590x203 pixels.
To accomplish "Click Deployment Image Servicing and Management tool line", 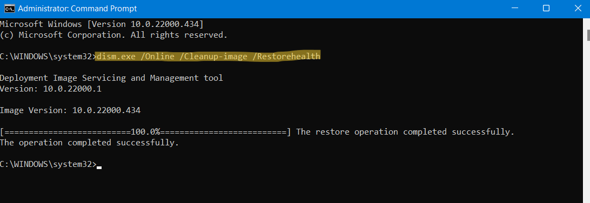I will point(111,78).
